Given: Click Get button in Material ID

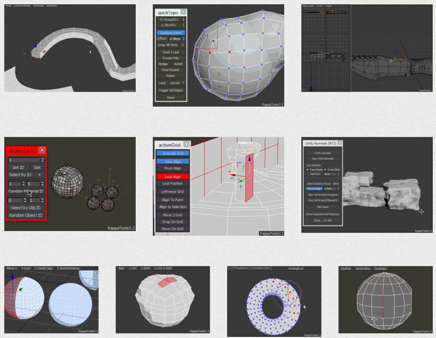Looking at the screenshot, I should [37, 167].
